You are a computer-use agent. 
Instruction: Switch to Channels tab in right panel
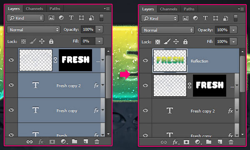click(168, 9)
